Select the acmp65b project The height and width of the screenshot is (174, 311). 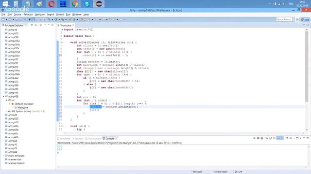[13, 130]
